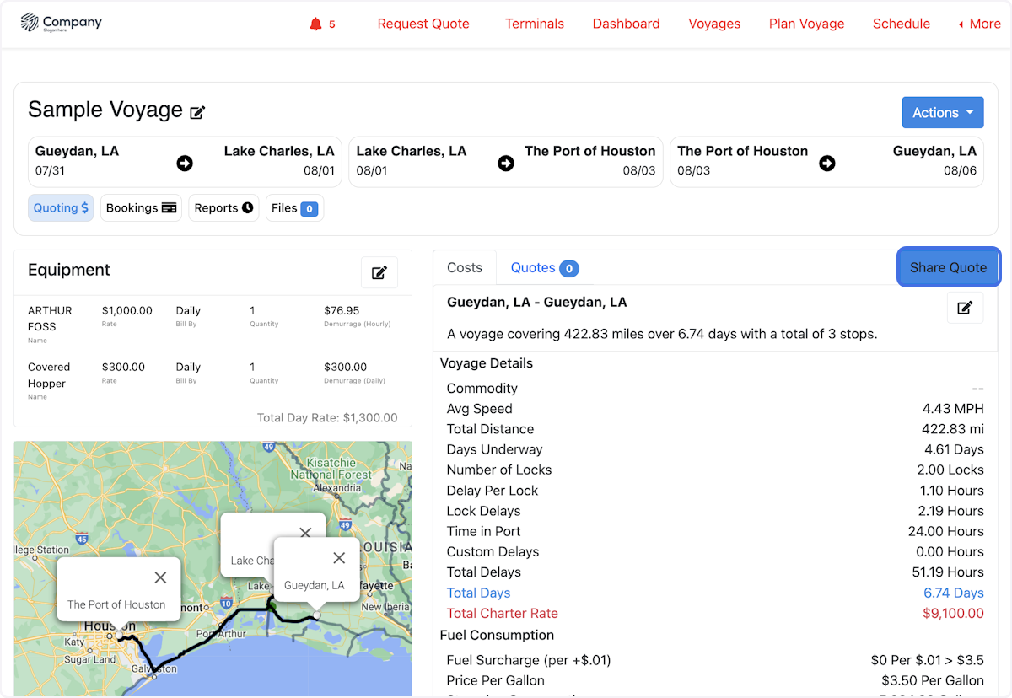
Task: Click the Share Quote button
Action: coord(948,267)
